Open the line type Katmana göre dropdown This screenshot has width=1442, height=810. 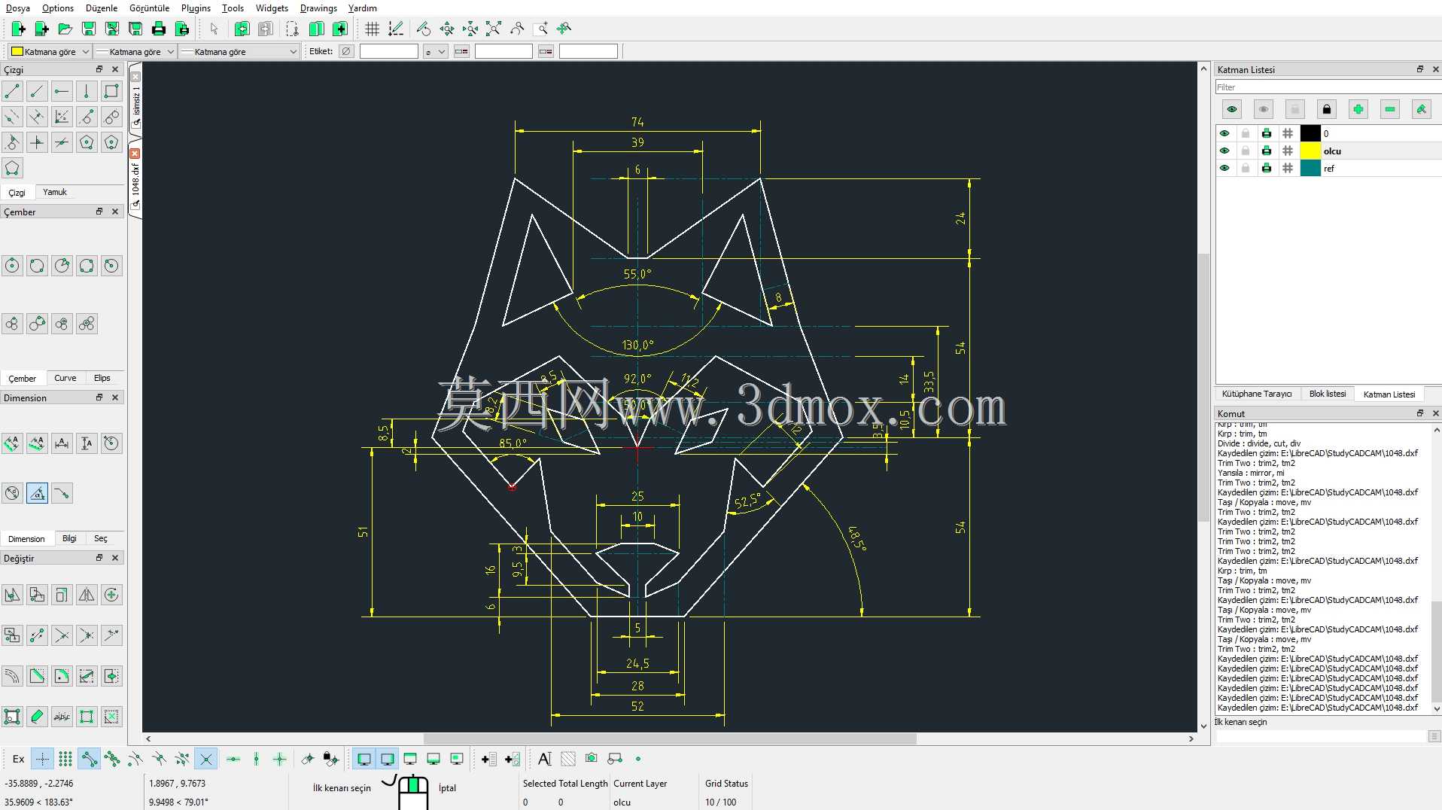tap(239, 52)
